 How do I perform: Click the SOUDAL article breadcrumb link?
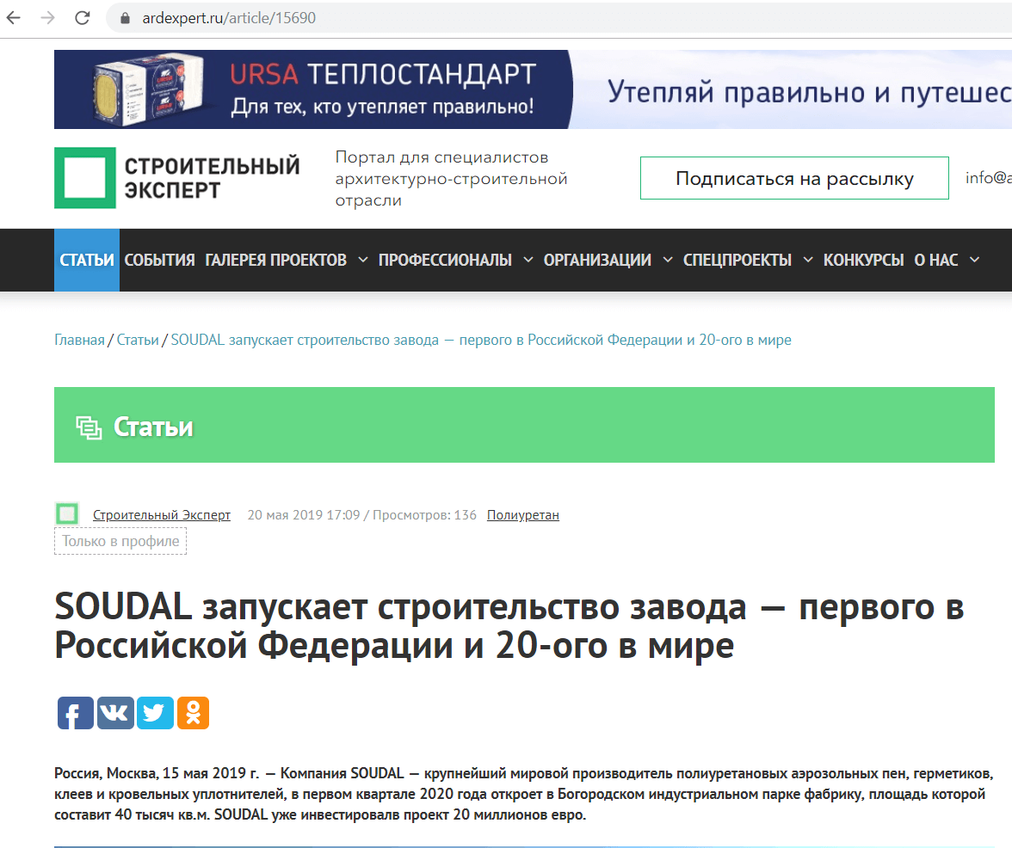click(481, 340)
